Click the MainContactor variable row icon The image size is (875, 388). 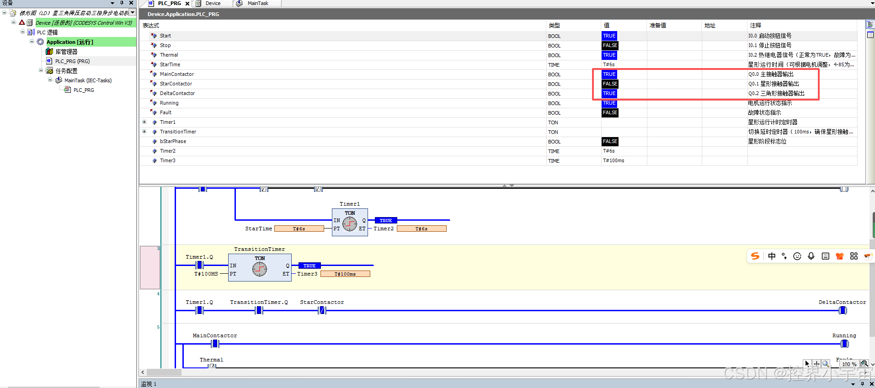(154, 74)
